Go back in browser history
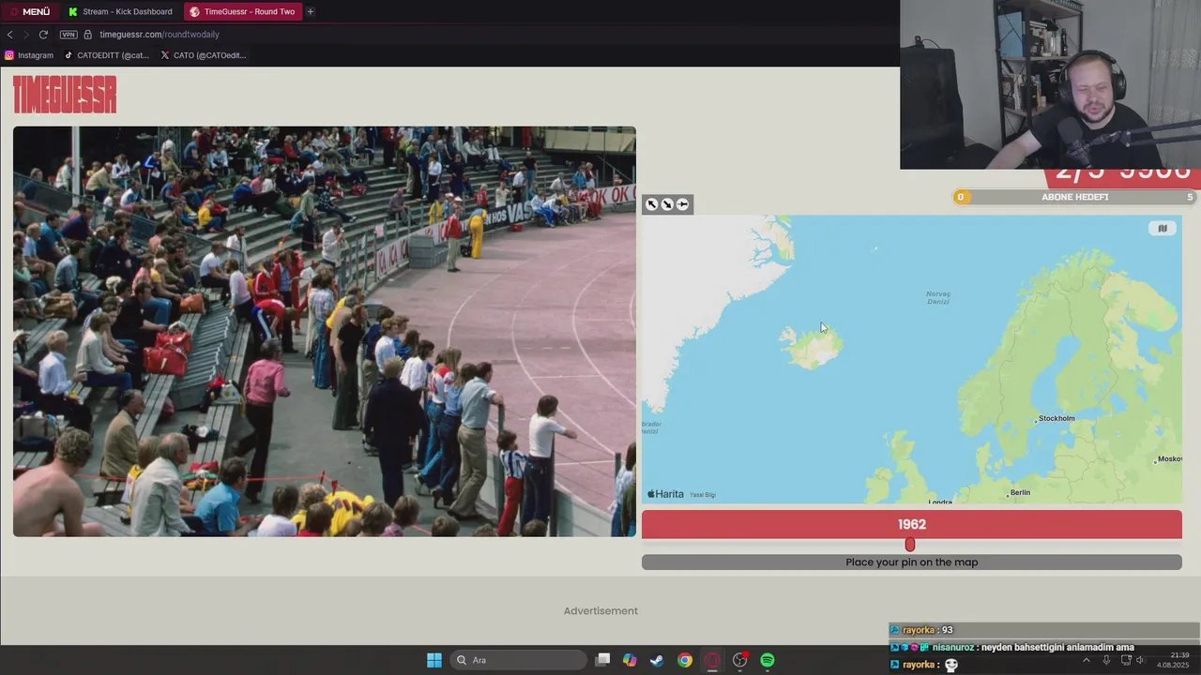Viewport: 1201px width, 675px height. pos(10,35)
